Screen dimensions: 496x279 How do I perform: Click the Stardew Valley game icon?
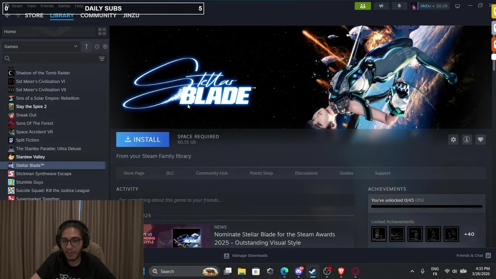click(11, 157)
